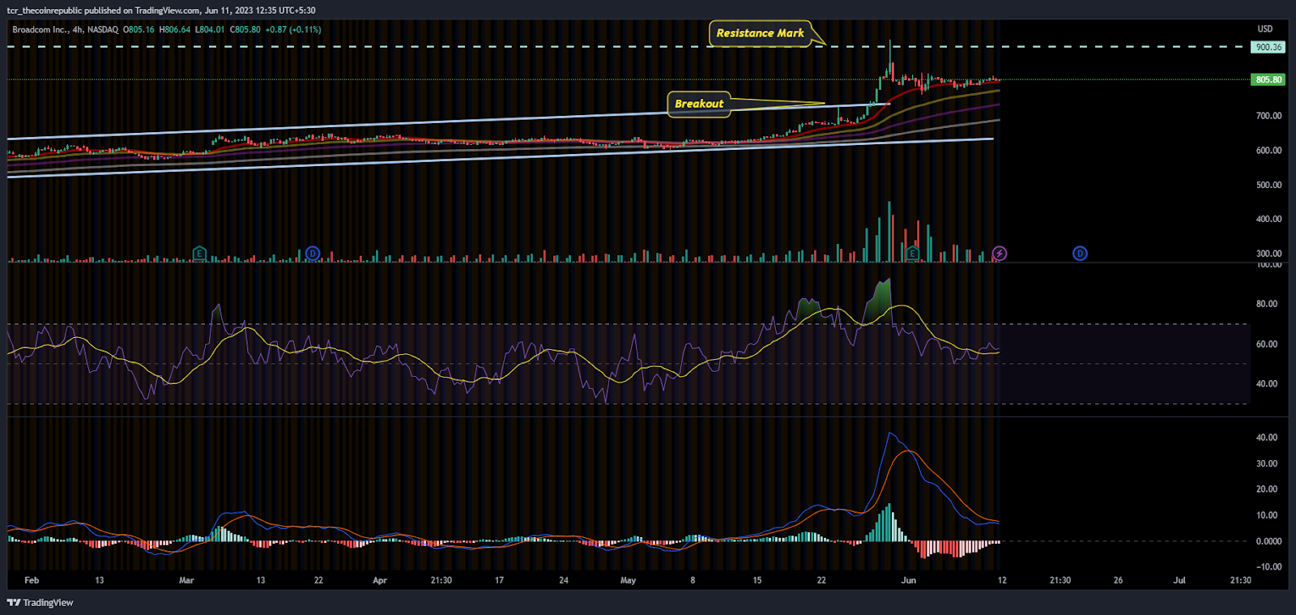This screenshot has height=615, width=1296.
Task: Click the −10.00 MACD axis label
Action: tap(1268, 567)
